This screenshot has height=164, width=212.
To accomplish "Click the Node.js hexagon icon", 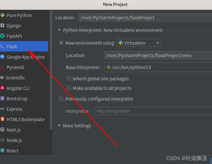I will [2, 140].
